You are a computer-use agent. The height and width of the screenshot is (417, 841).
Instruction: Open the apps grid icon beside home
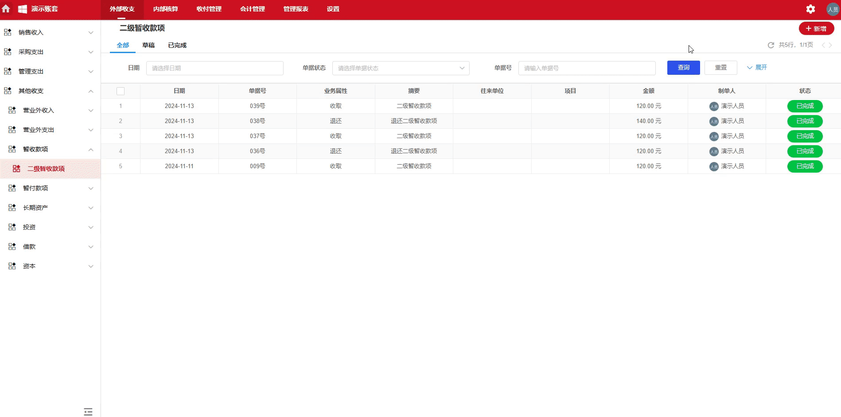[x=22, y=9]
